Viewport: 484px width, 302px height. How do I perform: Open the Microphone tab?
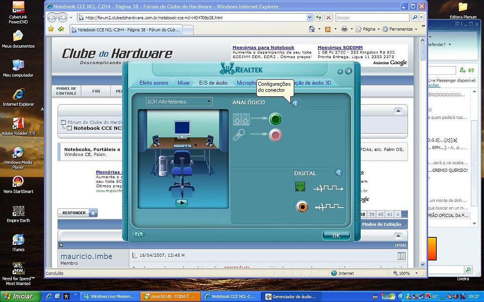[x=246, y=83]
